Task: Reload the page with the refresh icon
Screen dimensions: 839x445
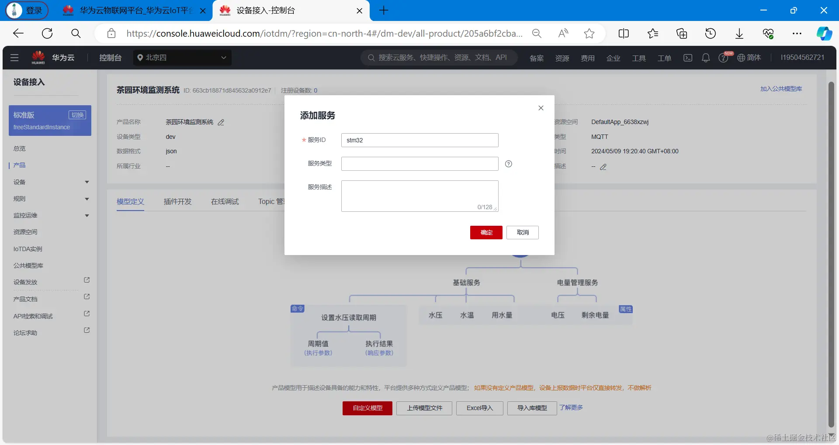Action: point(47,34)
